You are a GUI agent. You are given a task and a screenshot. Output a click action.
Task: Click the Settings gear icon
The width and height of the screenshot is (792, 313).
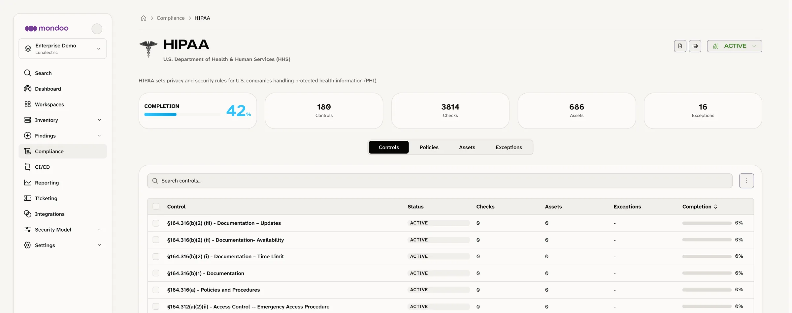point(28,245)
